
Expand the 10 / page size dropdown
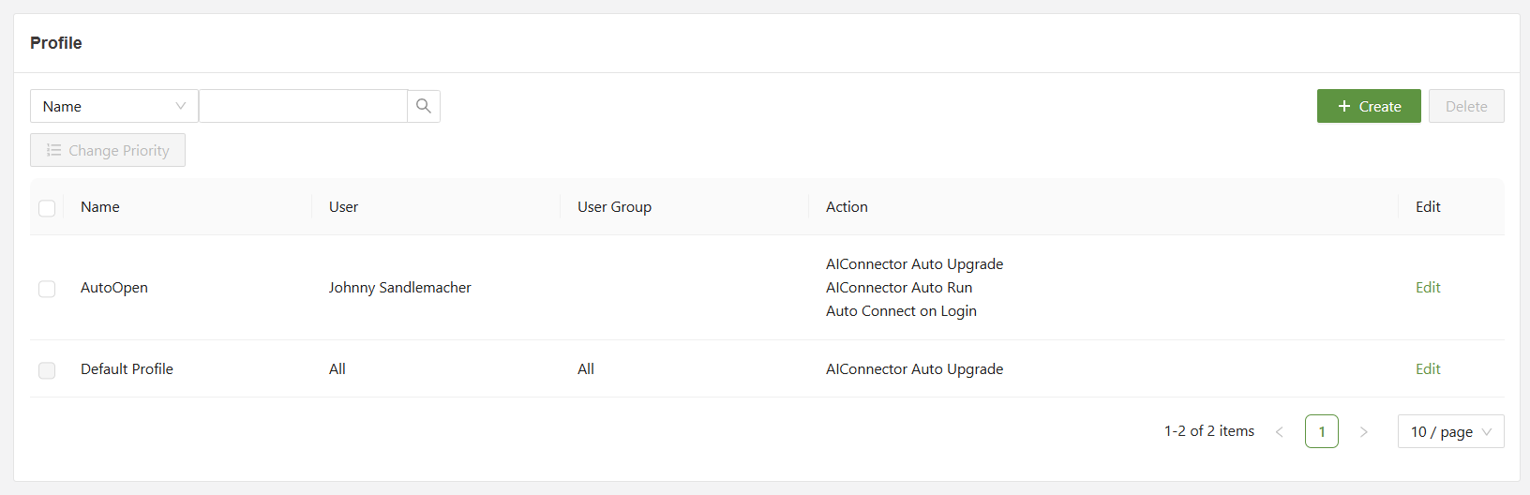click(1450, 431)
